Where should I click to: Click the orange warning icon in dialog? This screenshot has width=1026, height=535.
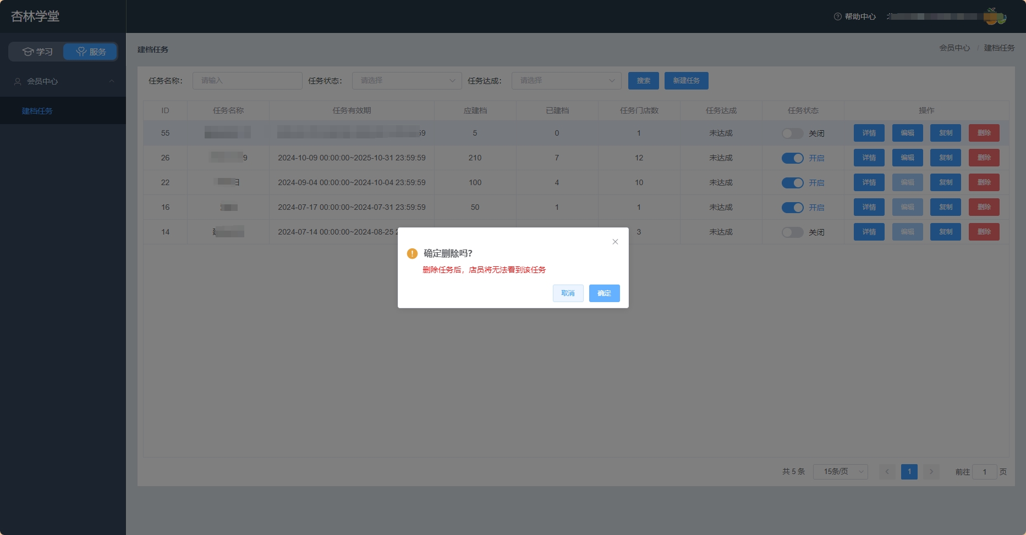coord(412,253)
